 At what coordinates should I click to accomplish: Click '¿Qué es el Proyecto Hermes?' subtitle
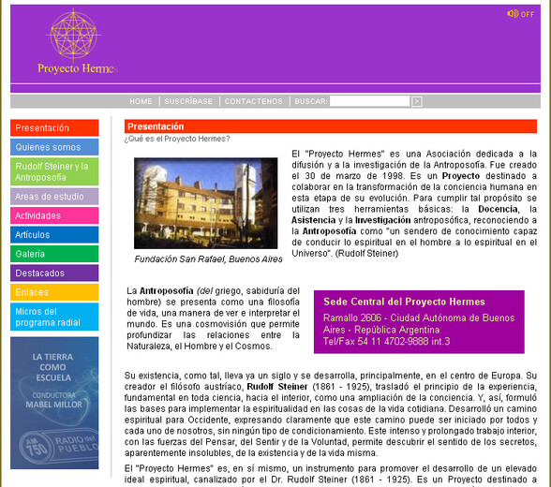point(177,139)
